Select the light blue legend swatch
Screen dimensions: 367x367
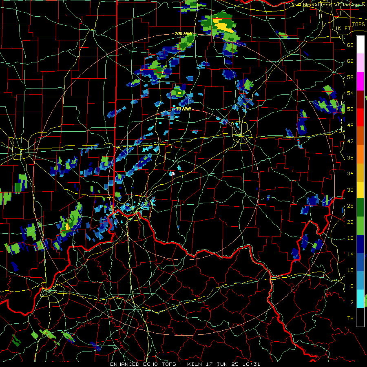(x=360, y=281)
